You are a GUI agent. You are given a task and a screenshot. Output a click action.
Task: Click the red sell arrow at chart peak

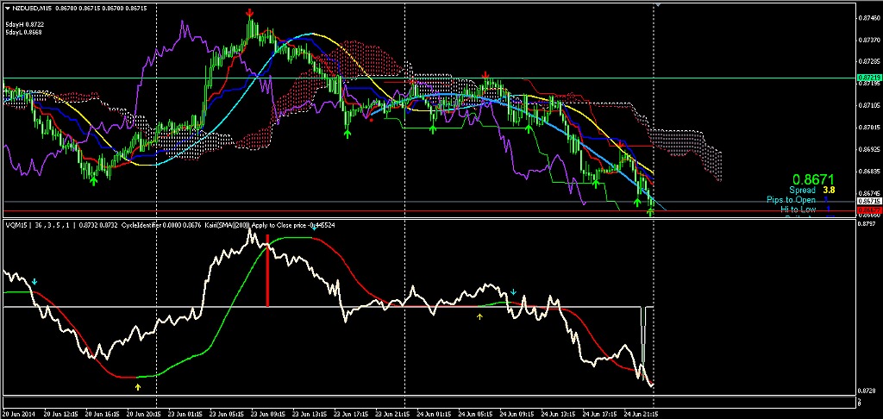[249, 14]
